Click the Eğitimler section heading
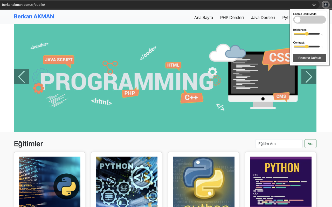 point(29,144)
